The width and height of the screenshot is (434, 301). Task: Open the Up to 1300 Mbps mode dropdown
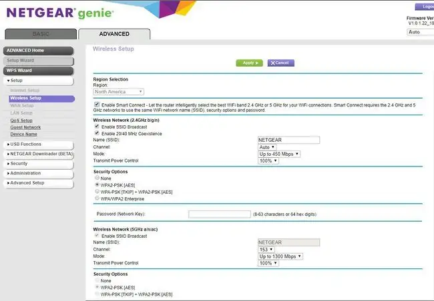coord(280,256)
